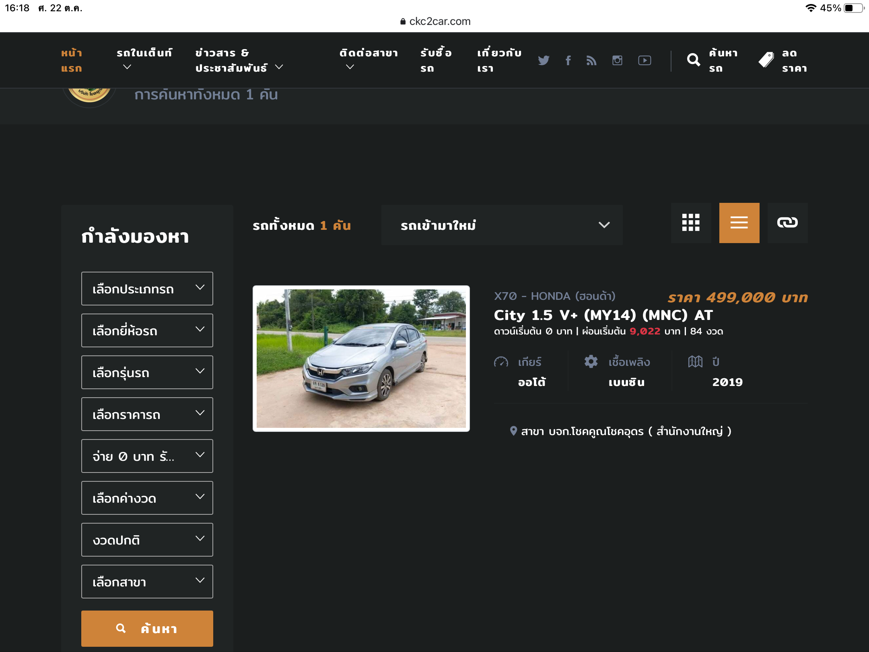Open the YouTube icon in header
The width and height of the screenshot is (869, 652).
[645, 60]
